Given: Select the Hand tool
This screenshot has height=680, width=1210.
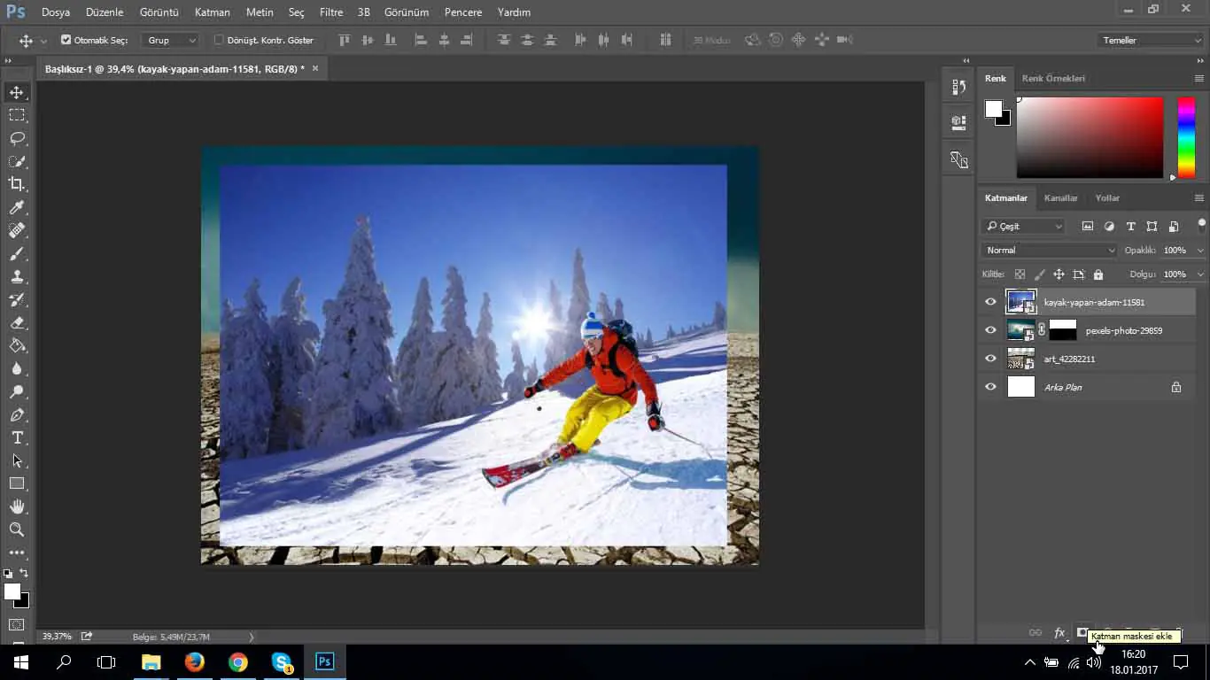Looking at the screenshot, I should (x=17, y=506).
